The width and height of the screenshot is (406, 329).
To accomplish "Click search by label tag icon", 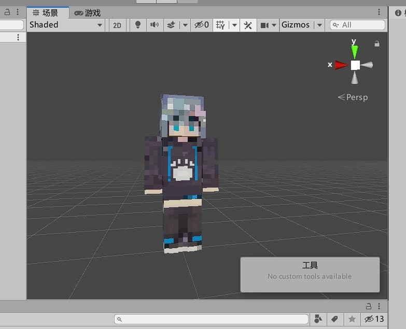I will (334, 319).
